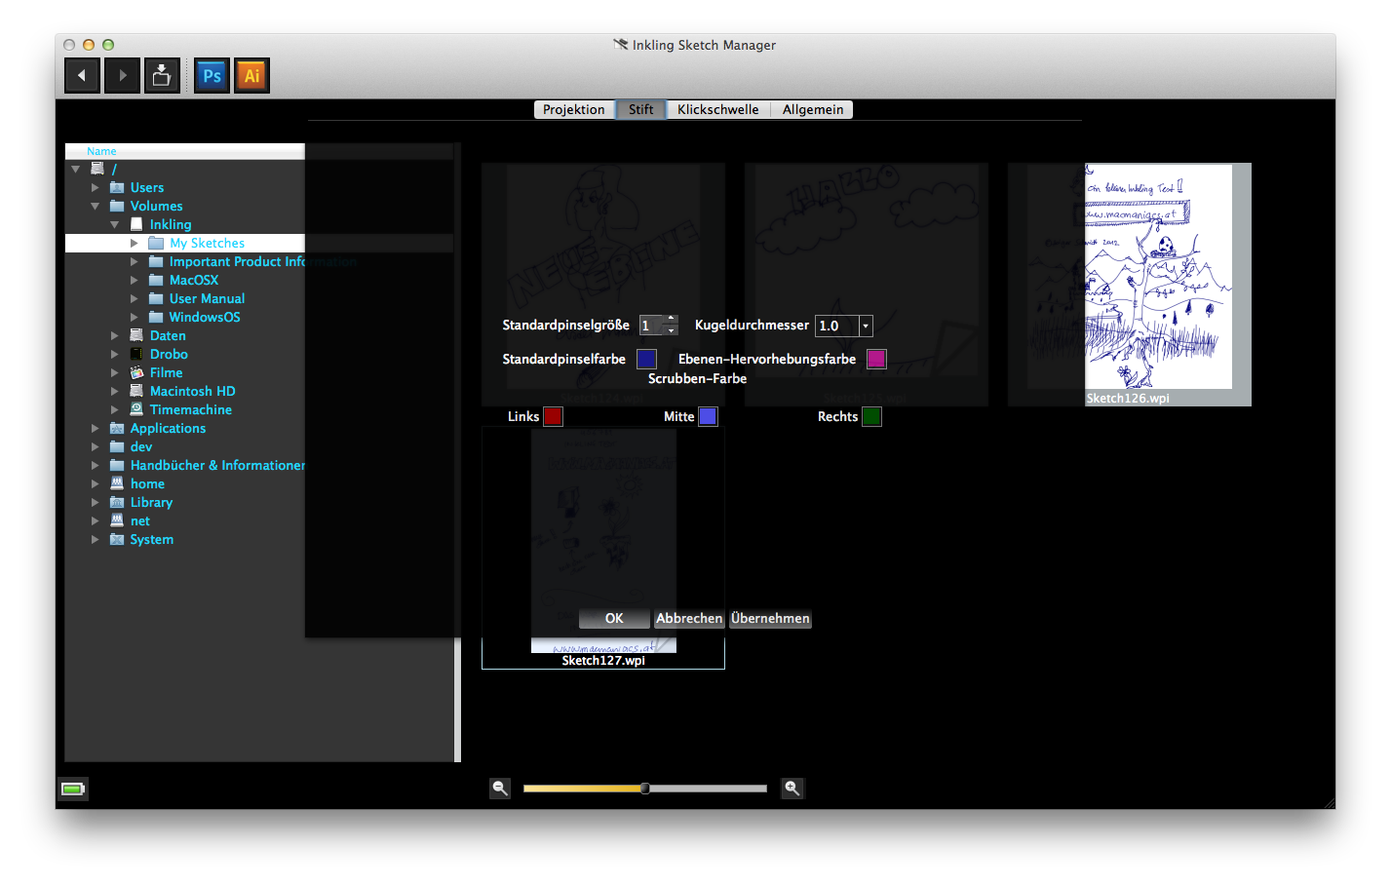Click the forward navigation arrow button
Image resolution: width=1391 pixels, height=886 pixels.
click(x=123, y=75)
